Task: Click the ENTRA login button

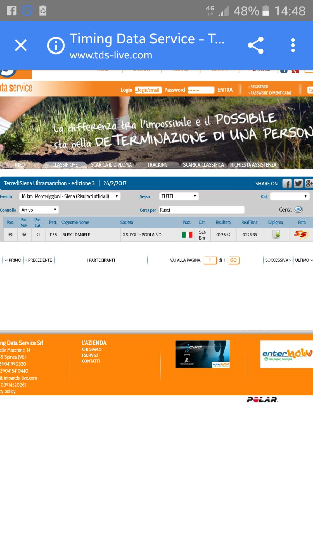Action: [225, 90]
